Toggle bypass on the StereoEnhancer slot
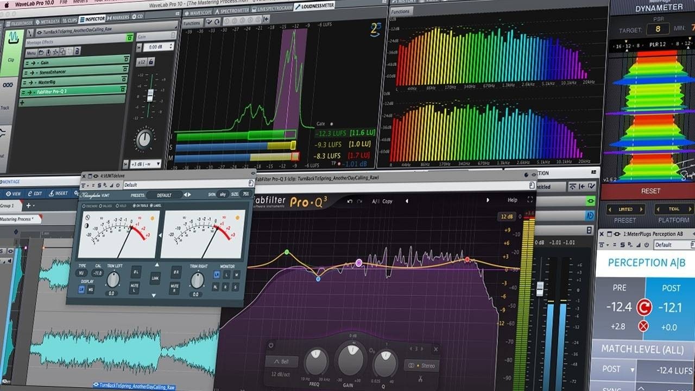This screenshot has height=391, width=695. click(x=125, y=69)
